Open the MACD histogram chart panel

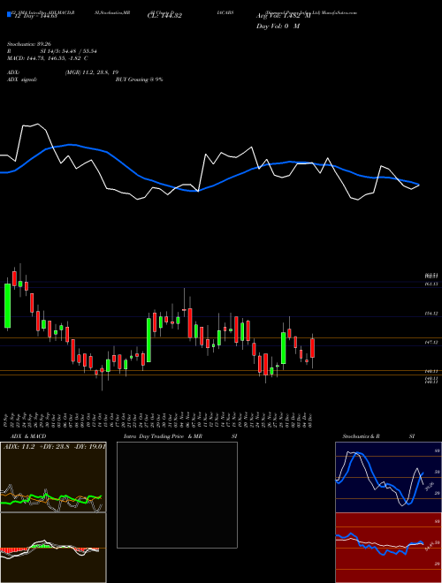pos(53,548)
